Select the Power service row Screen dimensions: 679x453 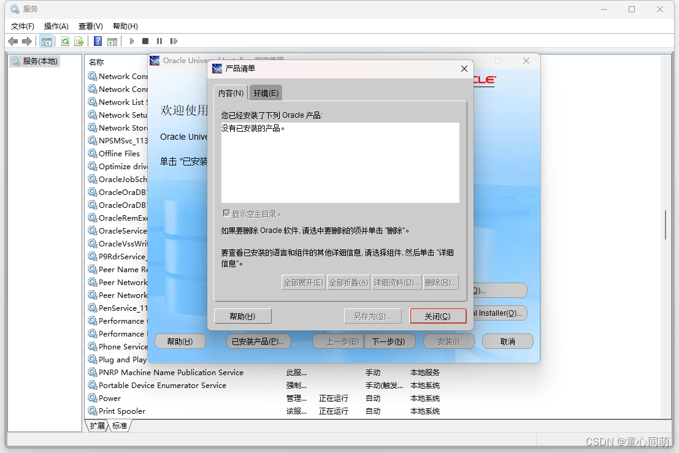pos(110,398)
